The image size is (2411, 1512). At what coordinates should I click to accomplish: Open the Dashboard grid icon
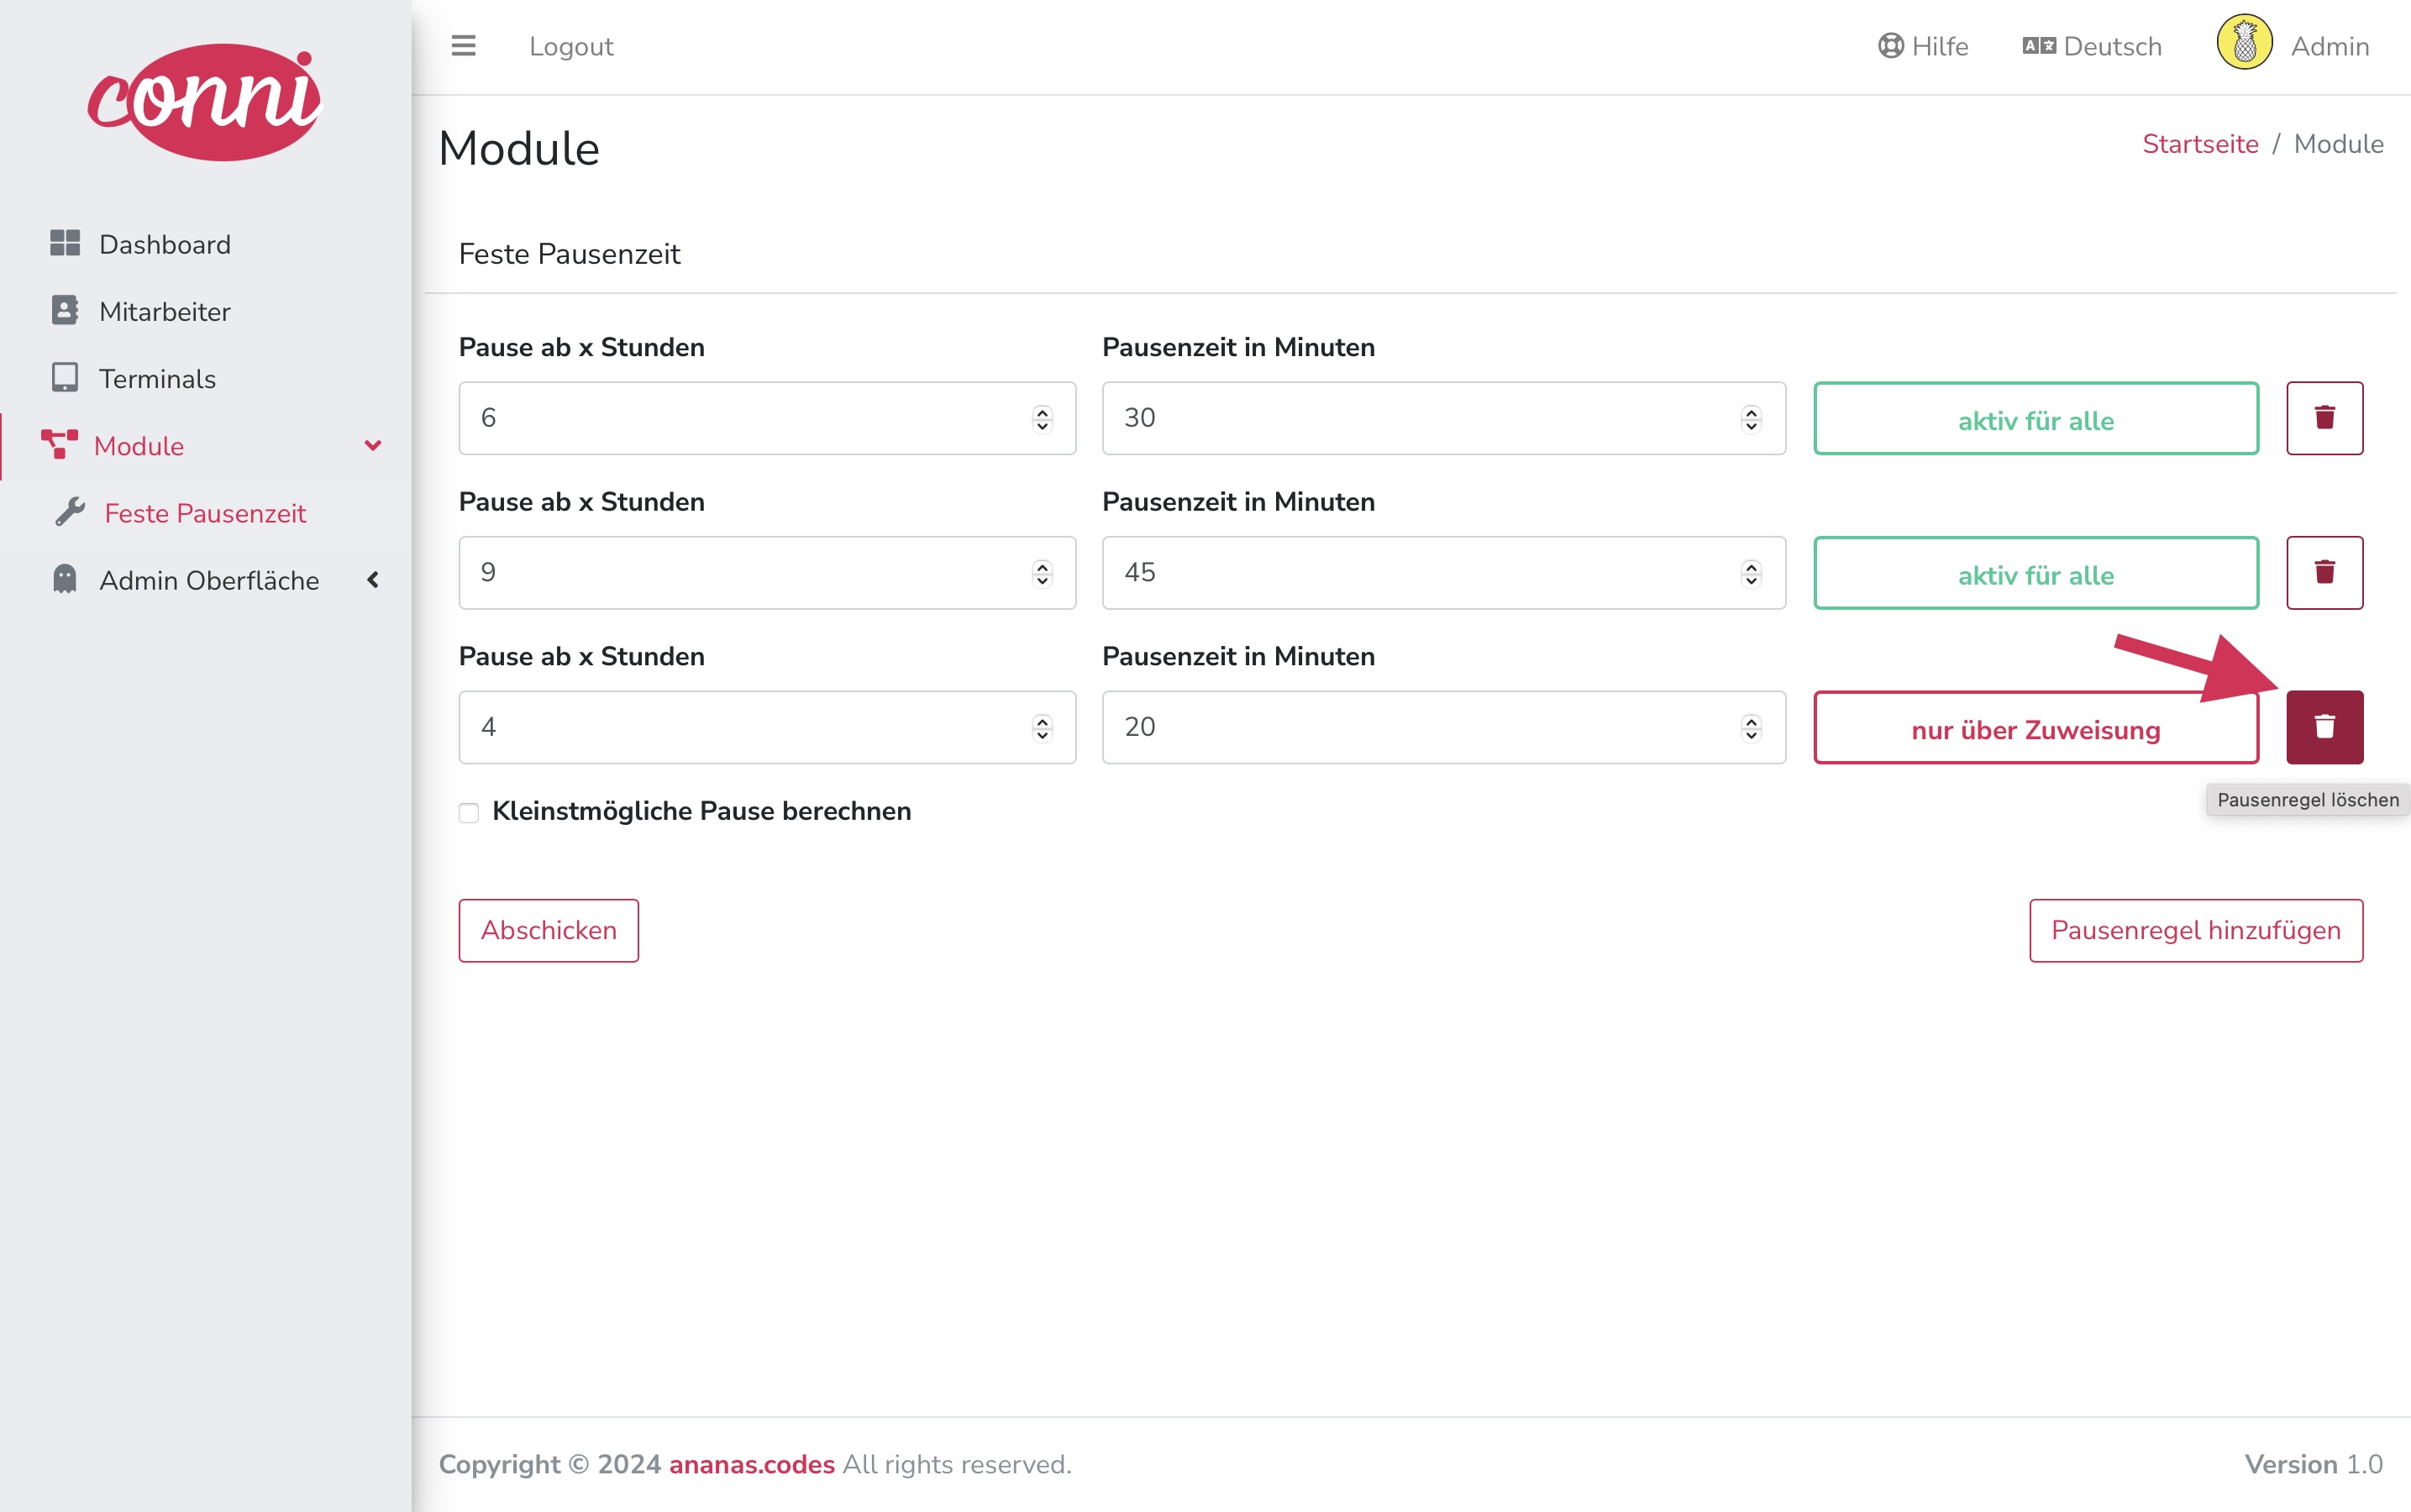tap(65, 243)
